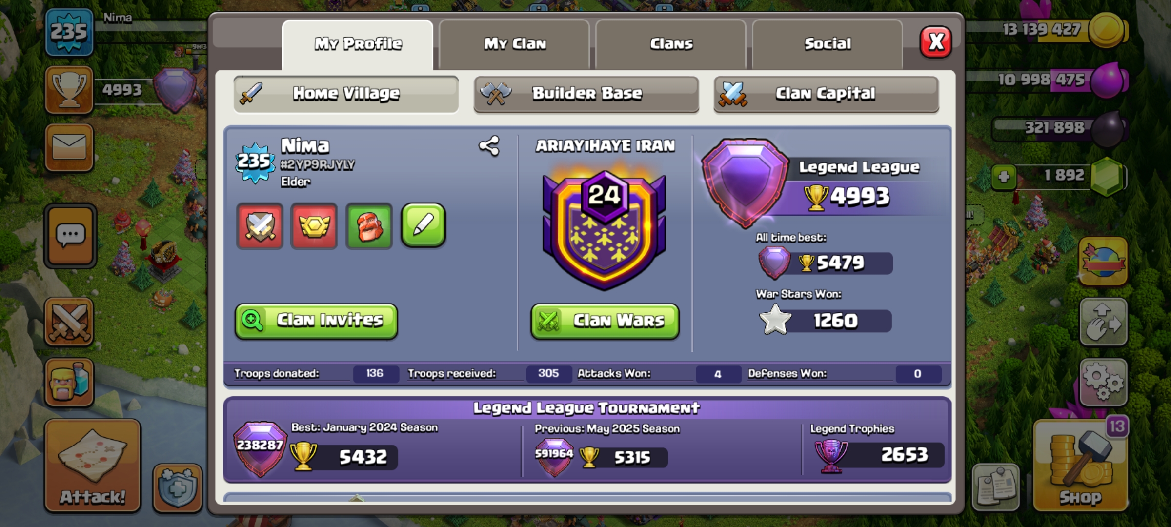This screenshot has height=527, width=1171.
Task: Tap the Attack! map button
Action: [x=93, y=466]
